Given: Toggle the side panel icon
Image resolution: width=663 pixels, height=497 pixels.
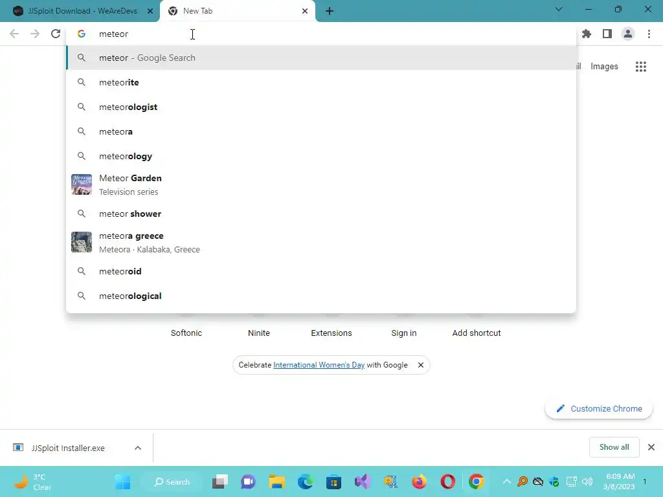Looking at the screenshot, I should click(607, 34).
